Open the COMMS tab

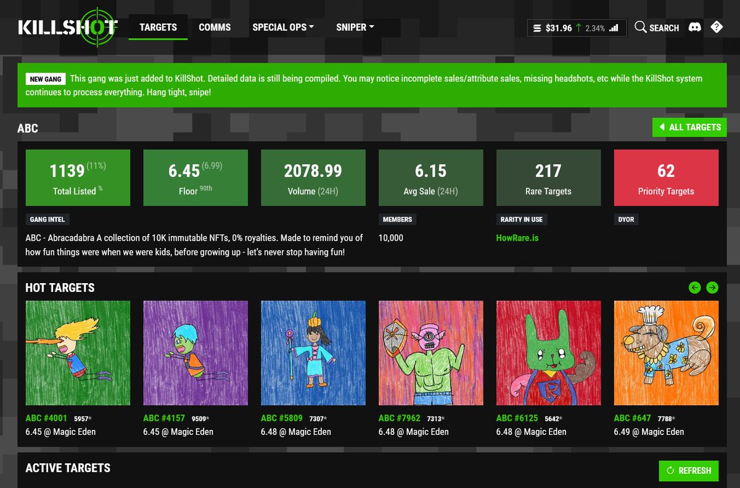click(x=215, y=27)
